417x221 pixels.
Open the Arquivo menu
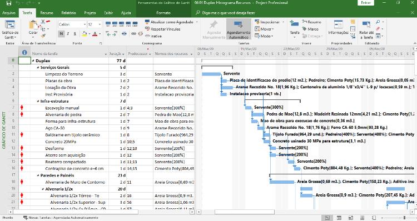click(x=9, y=13)
